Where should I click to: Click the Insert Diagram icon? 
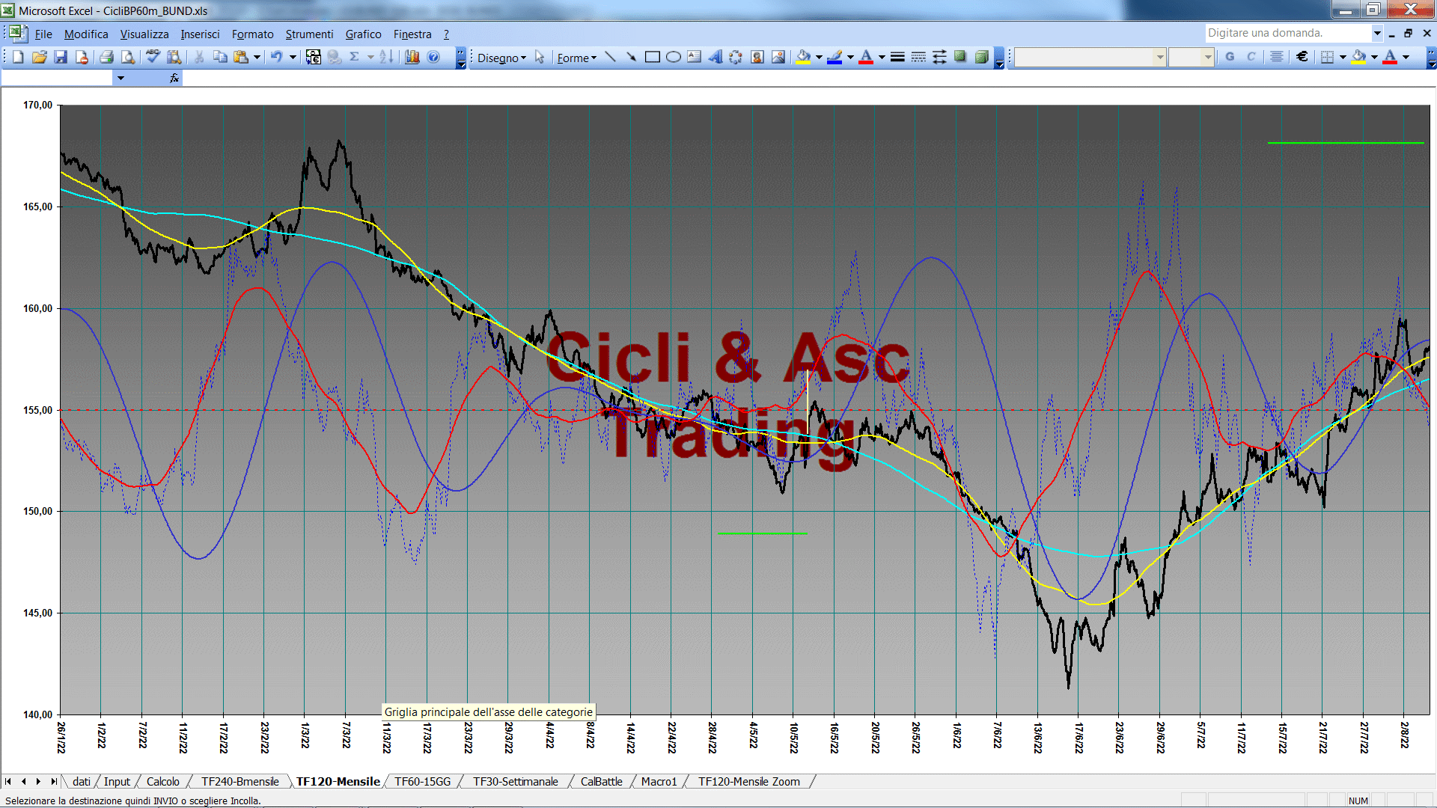(x=736, y=57)
